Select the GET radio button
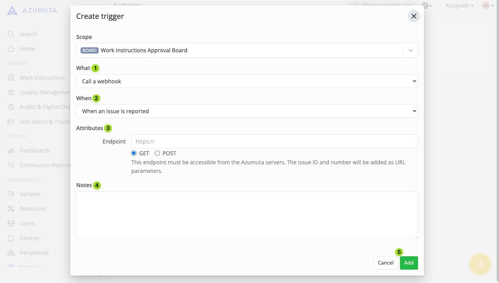The width and height of the screenshot is (499, 283). click(134, 153)
